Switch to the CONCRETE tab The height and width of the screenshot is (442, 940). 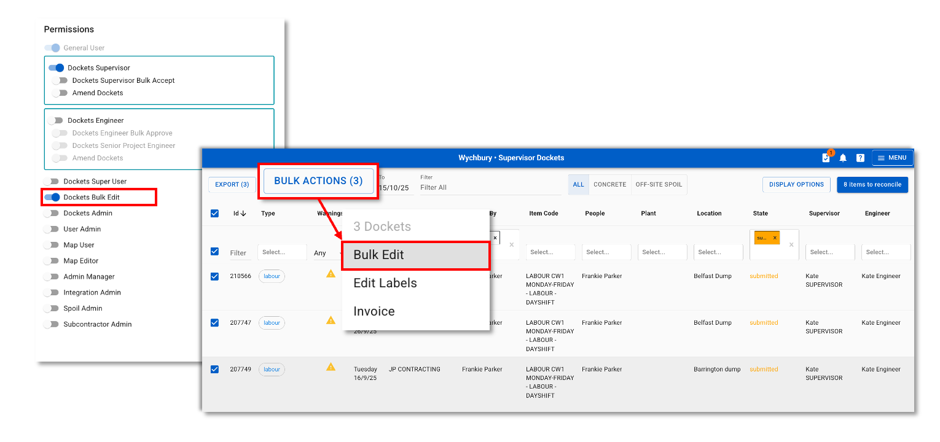click(609, 185)
